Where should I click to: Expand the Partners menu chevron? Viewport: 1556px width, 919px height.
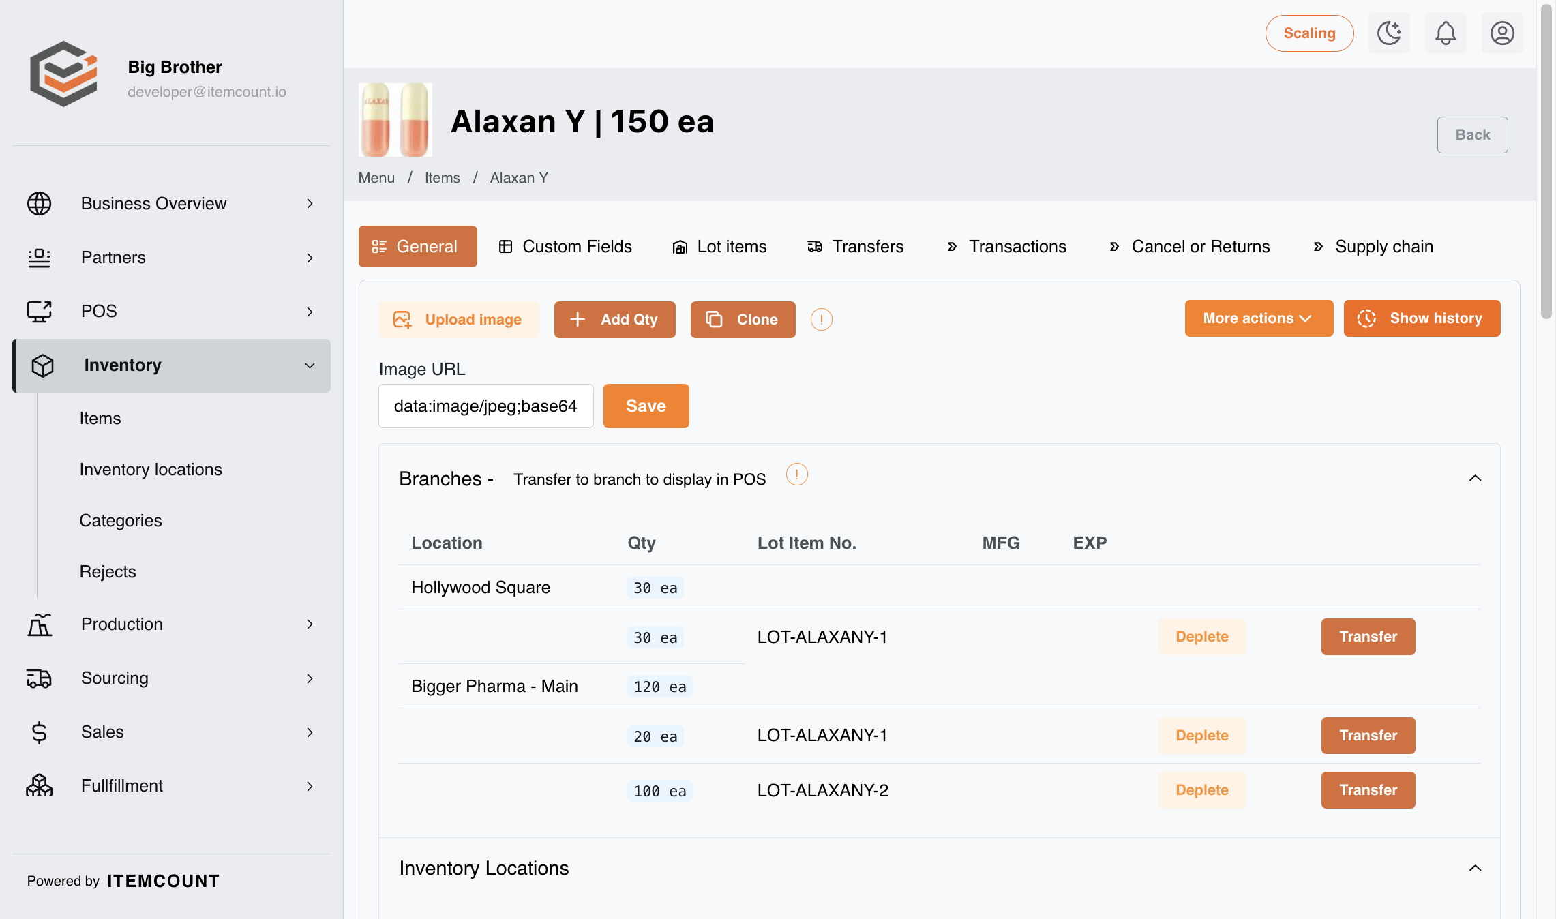coord(310,258)
